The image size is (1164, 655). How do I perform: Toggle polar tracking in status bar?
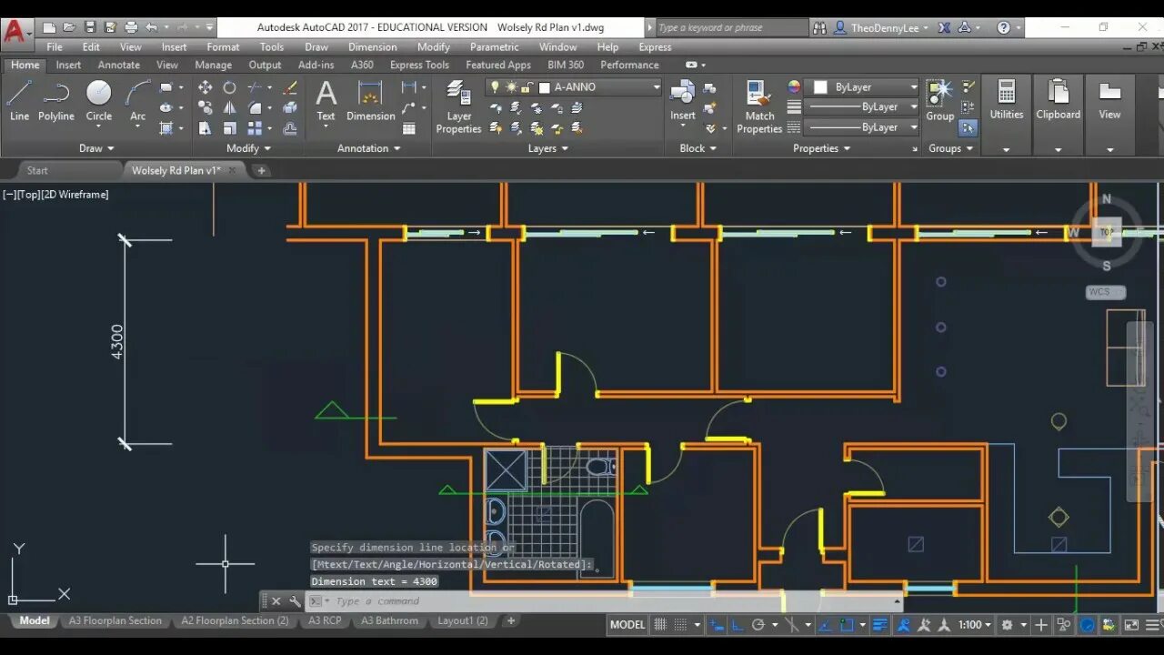click(x=758, y=625)
